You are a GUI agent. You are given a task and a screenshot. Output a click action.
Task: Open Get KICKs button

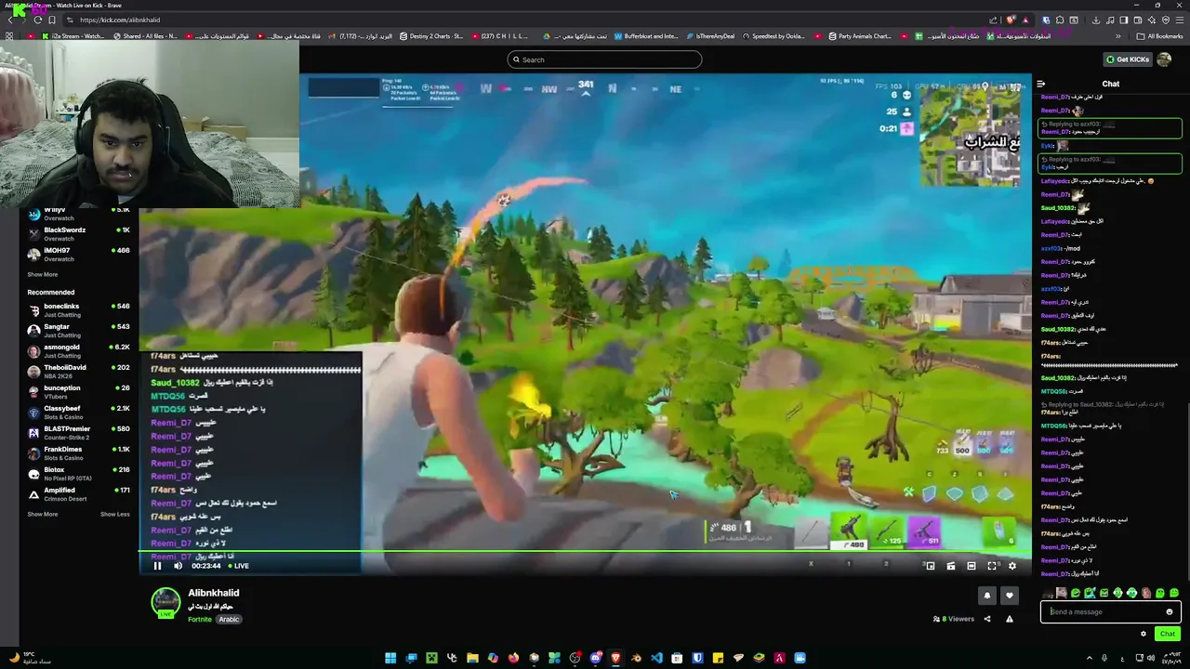pyautogui.click(x=1128, y=59)
